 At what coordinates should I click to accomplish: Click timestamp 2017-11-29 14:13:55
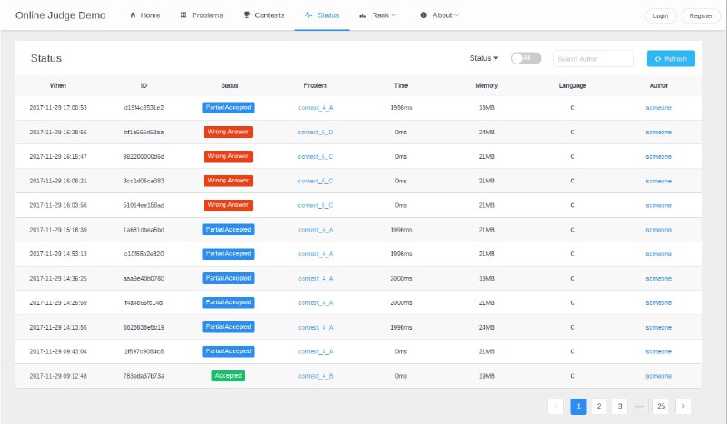[58, 328]
